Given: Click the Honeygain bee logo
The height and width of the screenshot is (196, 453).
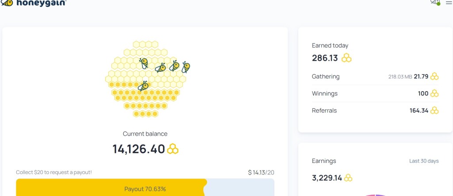Looking at the screenshot, I should pos(7,3).
